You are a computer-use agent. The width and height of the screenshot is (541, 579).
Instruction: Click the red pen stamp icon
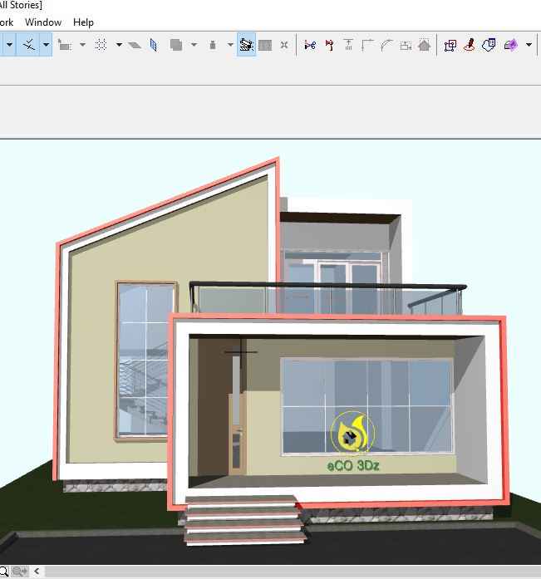[x=470, y=45]
